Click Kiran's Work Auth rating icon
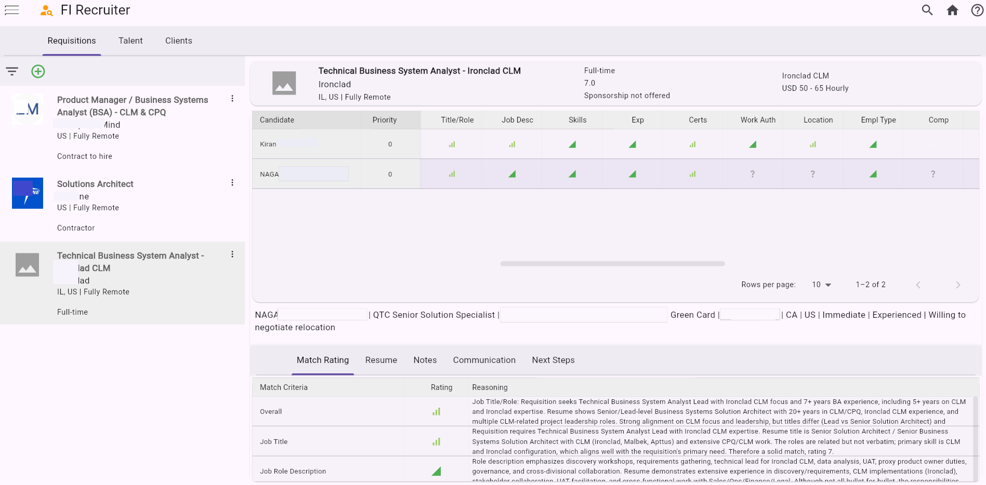 click(753, 144)
